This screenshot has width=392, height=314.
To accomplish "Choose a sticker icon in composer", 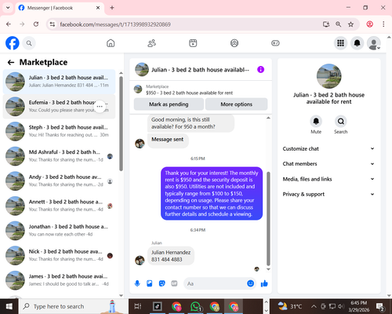I will (x=162, y=283).
